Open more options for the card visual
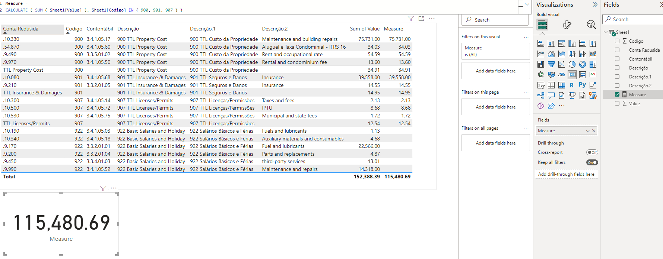 pos(114,188)
